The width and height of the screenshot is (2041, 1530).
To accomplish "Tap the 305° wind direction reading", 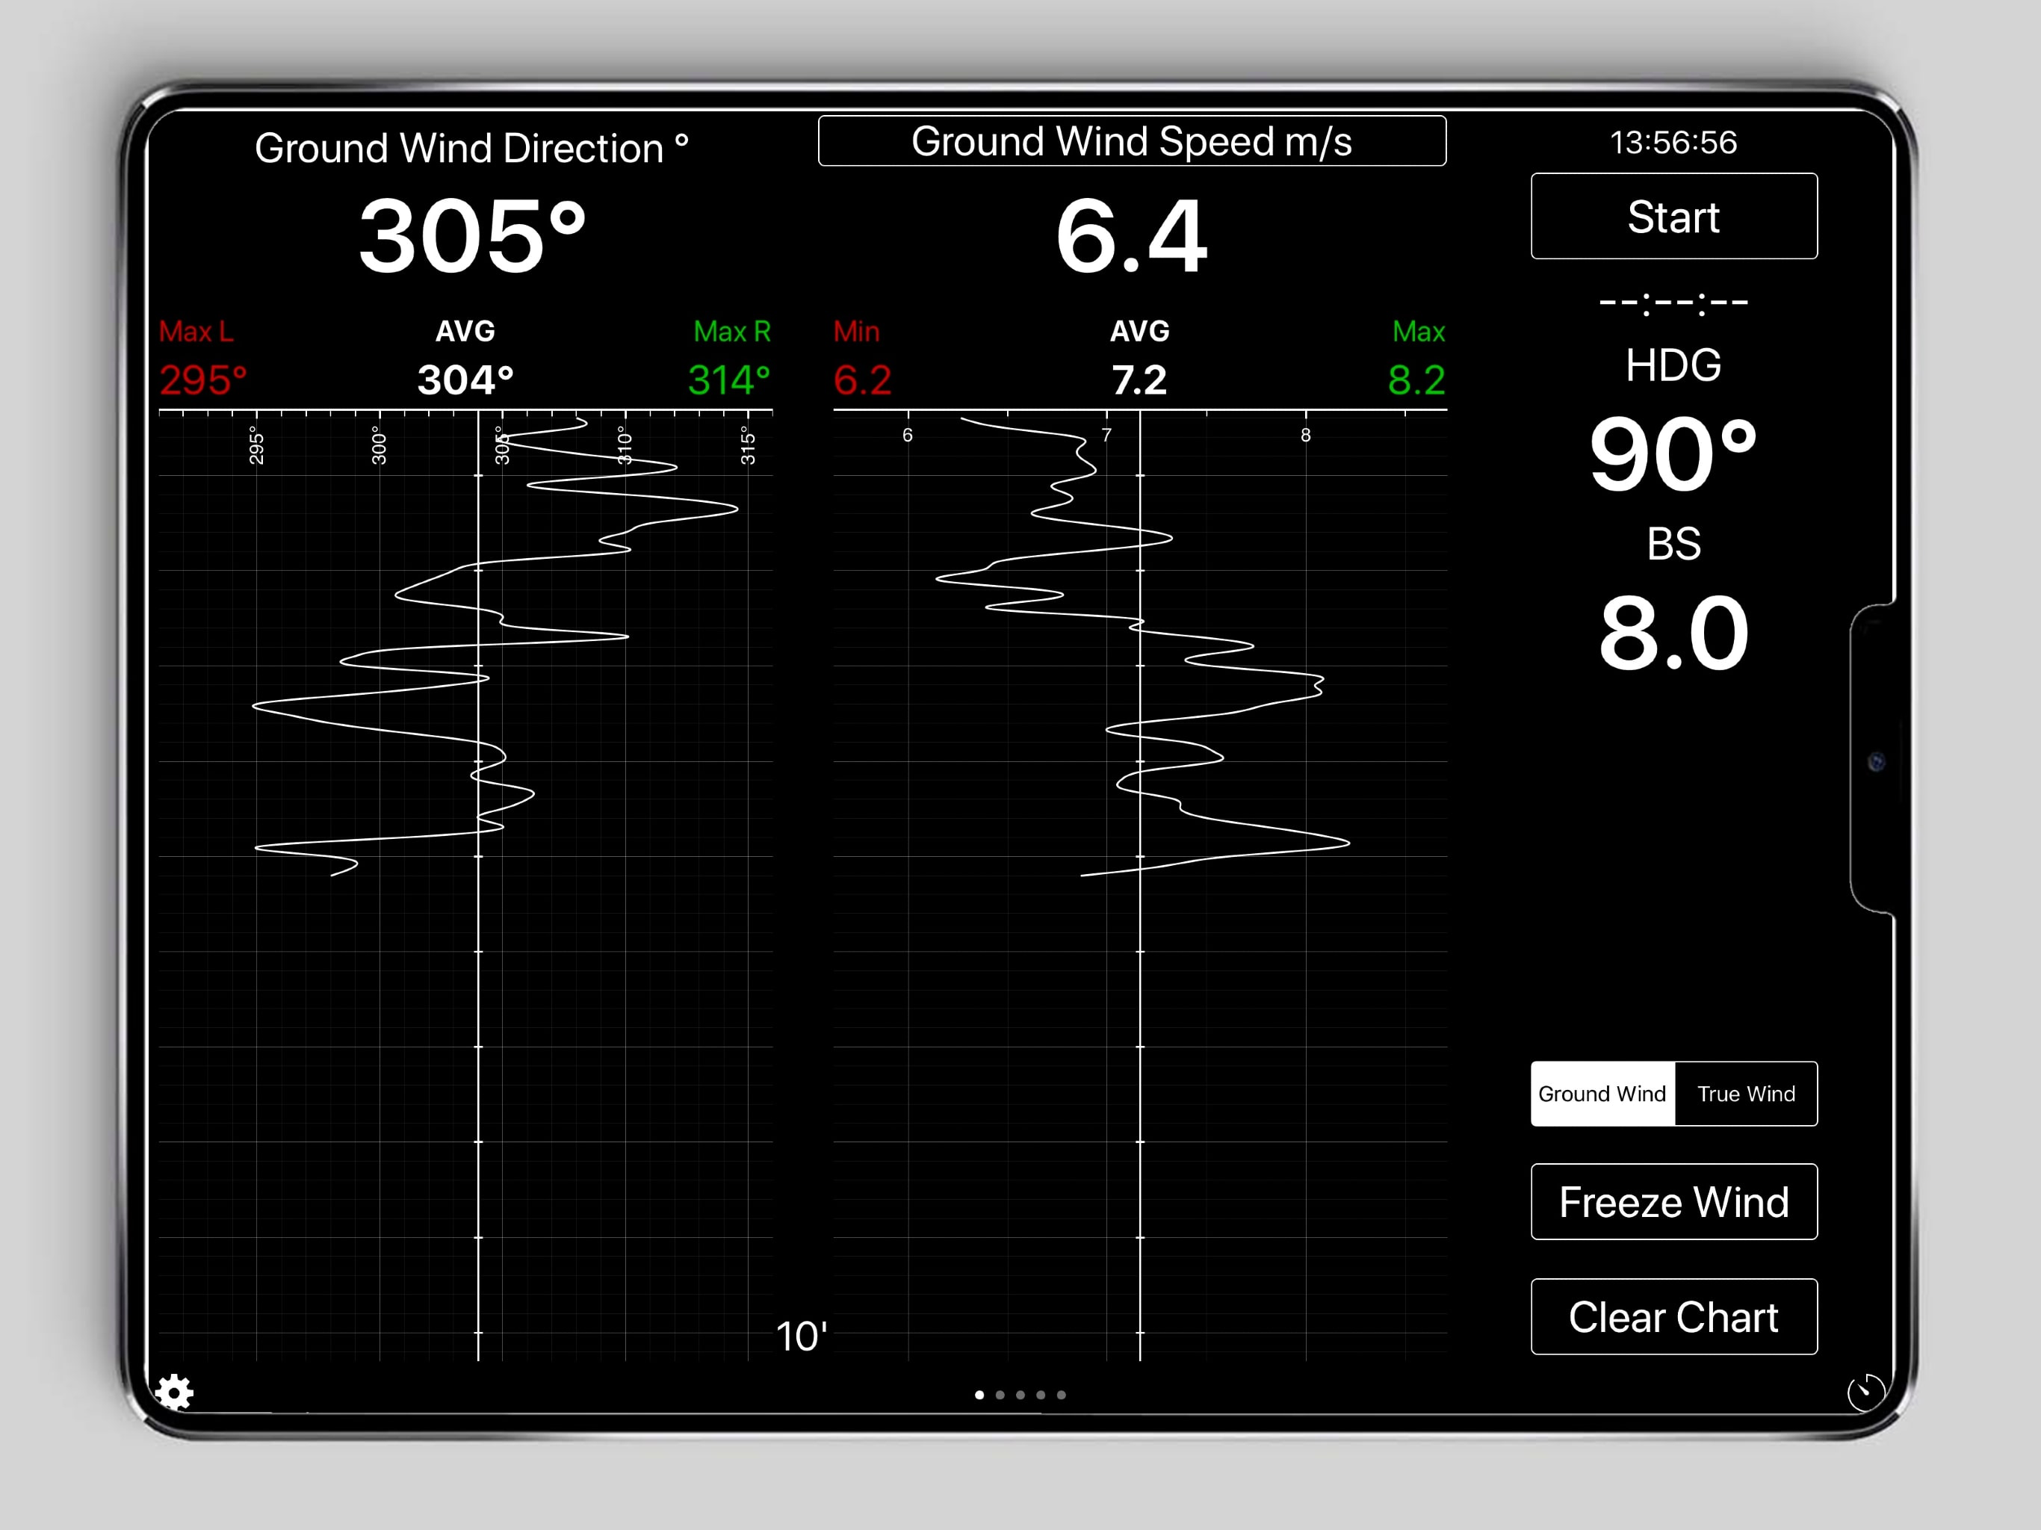I will tap(471, 237).
